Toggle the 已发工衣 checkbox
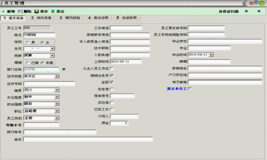 point(112,109)
